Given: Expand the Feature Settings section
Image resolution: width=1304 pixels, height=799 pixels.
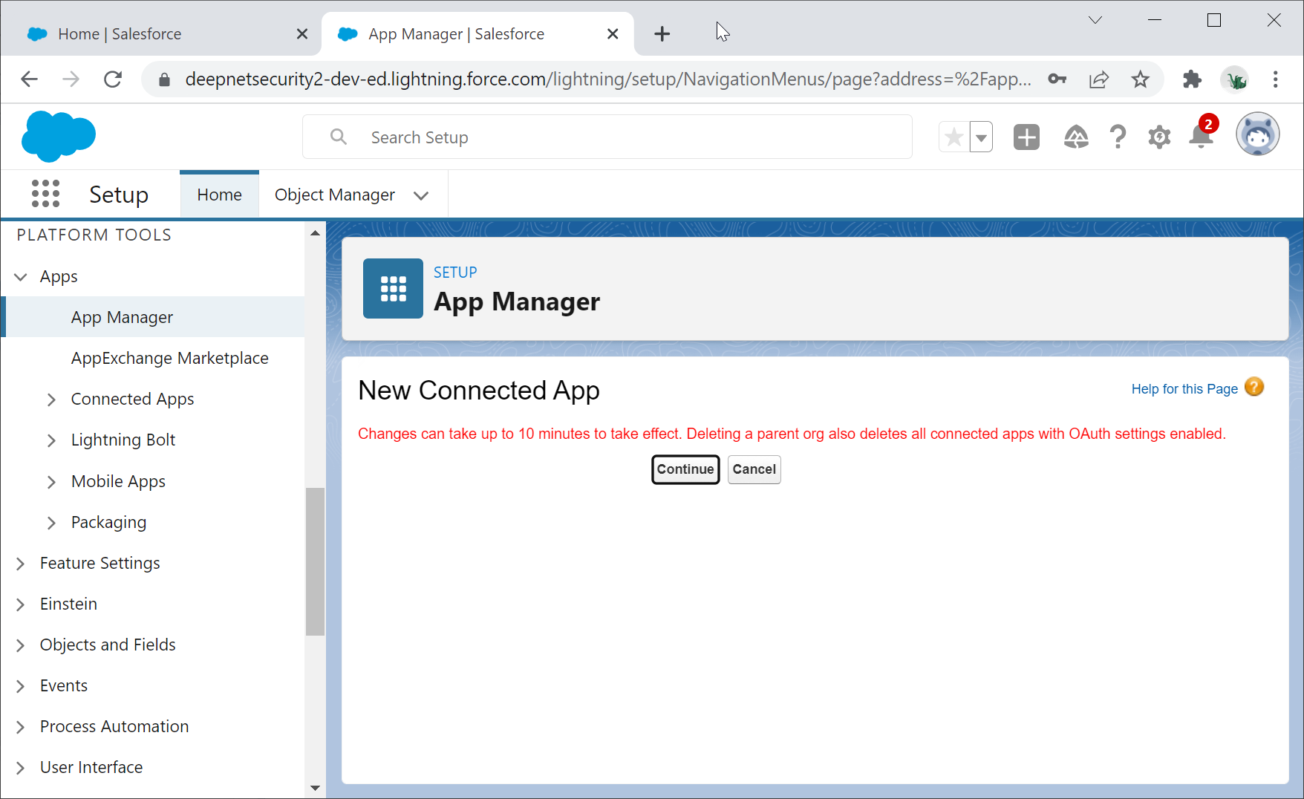Looking at the screenshot, I should pos(21,564).
